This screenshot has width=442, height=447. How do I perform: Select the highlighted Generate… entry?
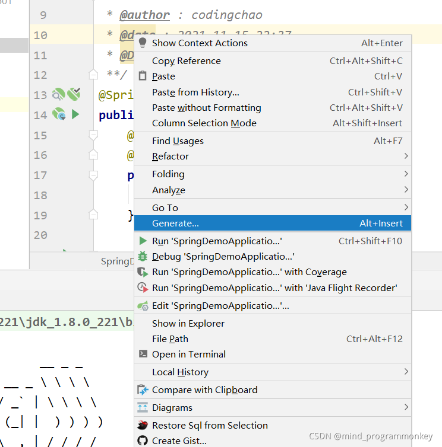coord(273,223)
